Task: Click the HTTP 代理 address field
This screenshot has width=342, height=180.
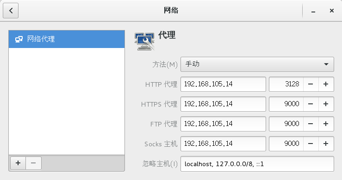Action: 223,84
